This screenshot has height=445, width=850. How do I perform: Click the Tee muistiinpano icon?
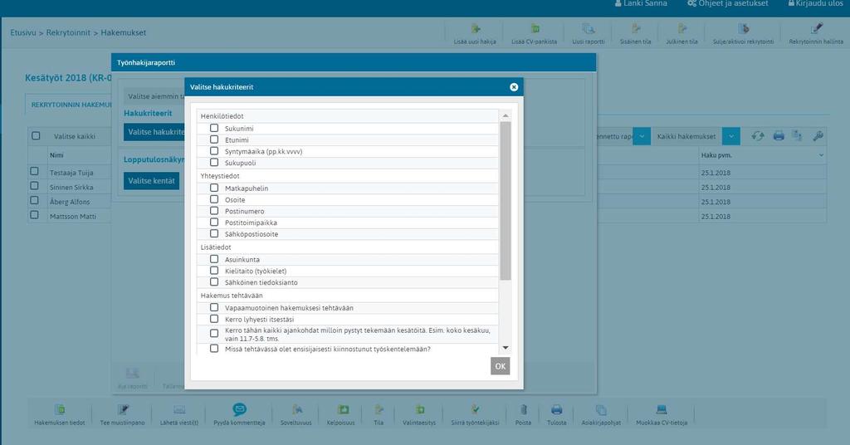(123, 410)
